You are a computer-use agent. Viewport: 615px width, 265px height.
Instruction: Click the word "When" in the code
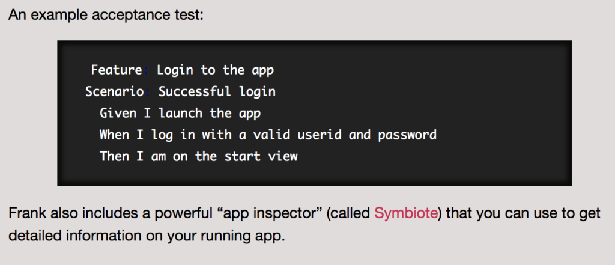tap(114, 135)
